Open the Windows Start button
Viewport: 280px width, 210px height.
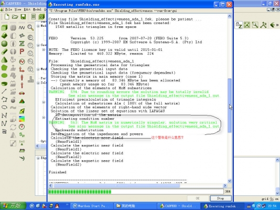13,206
